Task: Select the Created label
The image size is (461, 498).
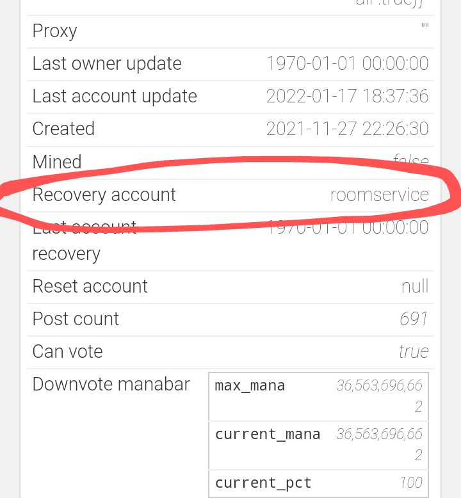Action: [x=63, y=129]
